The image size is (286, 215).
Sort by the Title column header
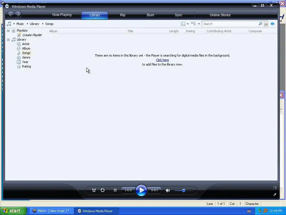(x=147, y=31)
